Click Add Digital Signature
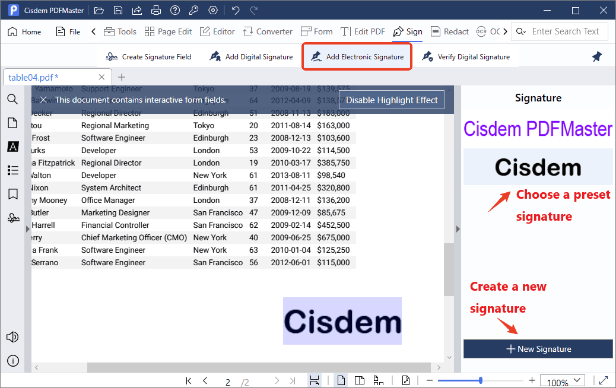The height and width of the screenshot is (388, 616). (251, 57)
